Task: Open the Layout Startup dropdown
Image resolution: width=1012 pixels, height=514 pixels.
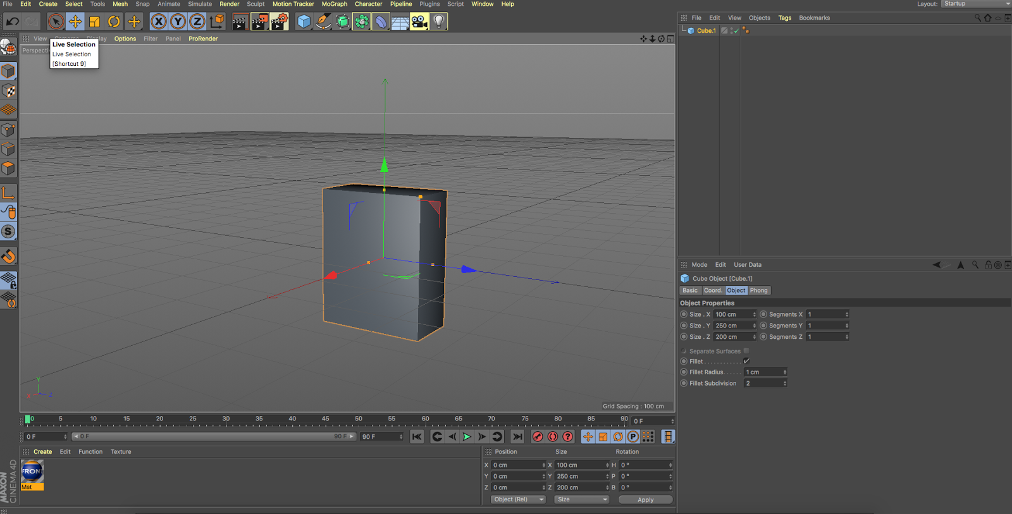Action: 976,4
